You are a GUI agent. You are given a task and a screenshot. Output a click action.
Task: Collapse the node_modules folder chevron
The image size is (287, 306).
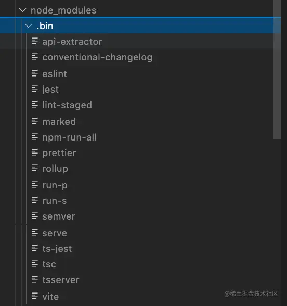(x=23, y=10)
